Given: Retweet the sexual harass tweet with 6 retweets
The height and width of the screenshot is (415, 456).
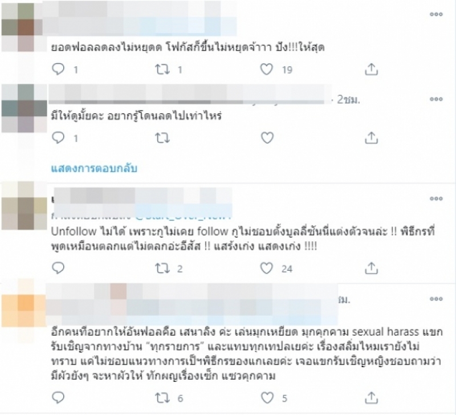Looking at the screenshot, I should [x=162, y=398].
